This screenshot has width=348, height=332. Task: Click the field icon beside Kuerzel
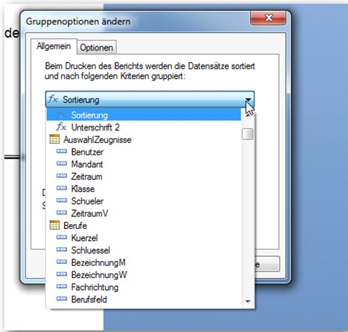coord(62,237)
